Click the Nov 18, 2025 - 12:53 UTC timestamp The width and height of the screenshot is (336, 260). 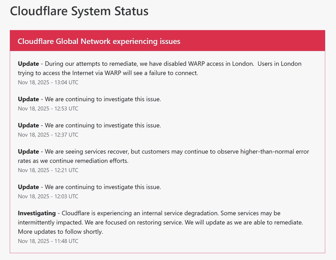[x=48, y=109]
